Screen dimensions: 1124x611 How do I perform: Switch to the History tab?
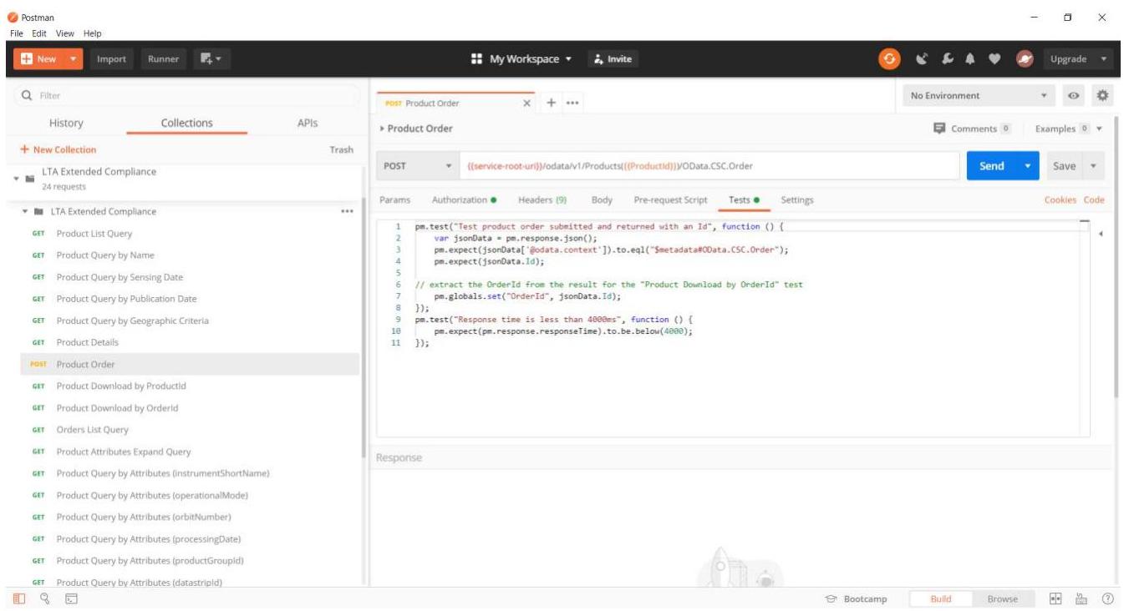click(66, 123)
